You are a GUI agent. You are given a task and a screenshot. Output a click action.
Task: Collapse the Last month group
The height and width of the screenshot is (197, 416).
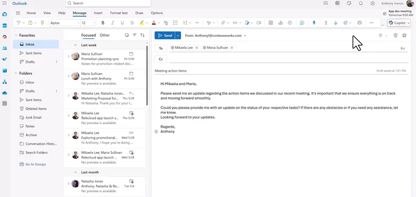point(75,173)
